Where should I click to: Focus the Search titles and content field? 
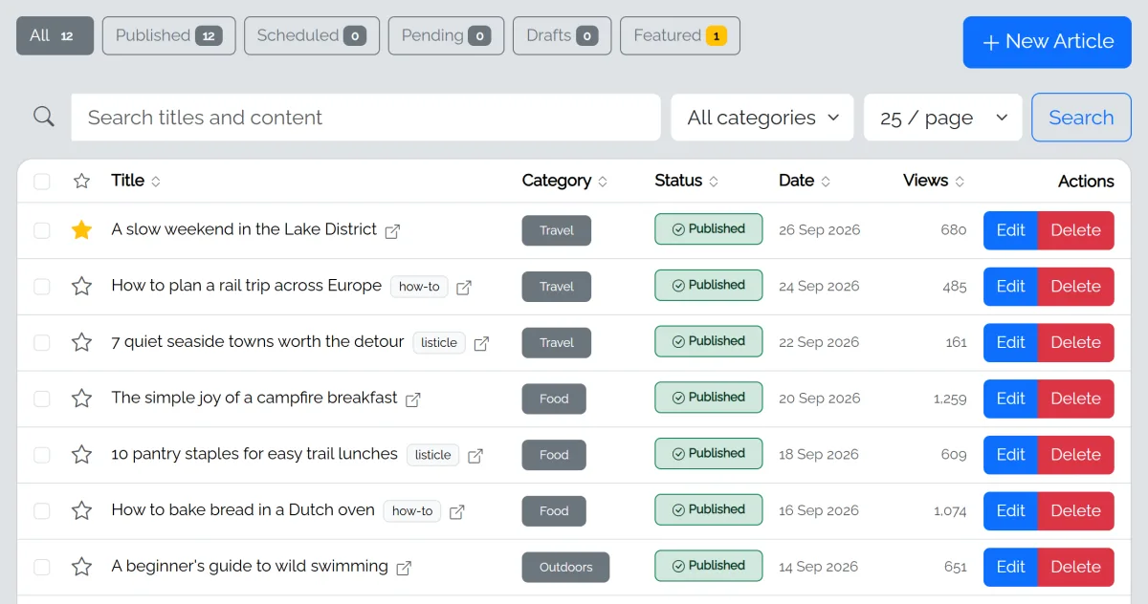point(365,118)
